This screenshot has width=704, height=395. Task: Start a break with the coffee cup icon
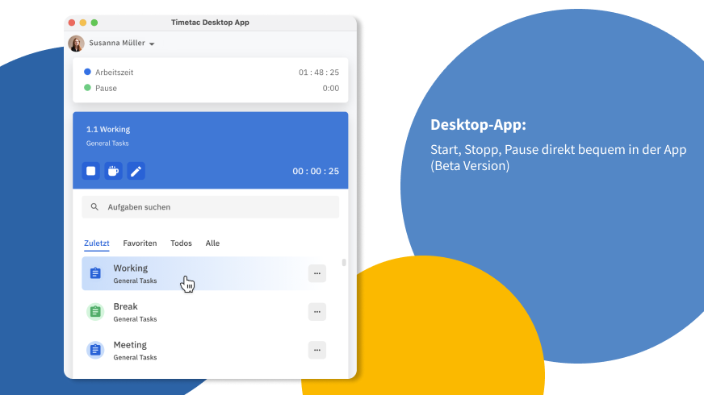pos(113,171)
